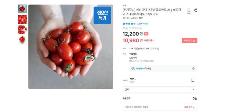228x111 pixels.
Task: Click the 특가 badge next to price
Action: 146,34
